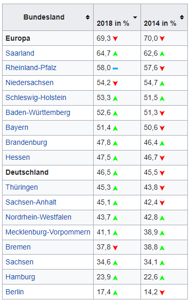Image resolution: width=193 pixels, height=301 pixels.
Task: Open the Saarland link
Action: pos(20,53)
